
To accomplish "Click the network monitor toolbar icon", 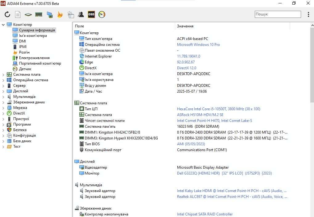I will coord(50,14).
